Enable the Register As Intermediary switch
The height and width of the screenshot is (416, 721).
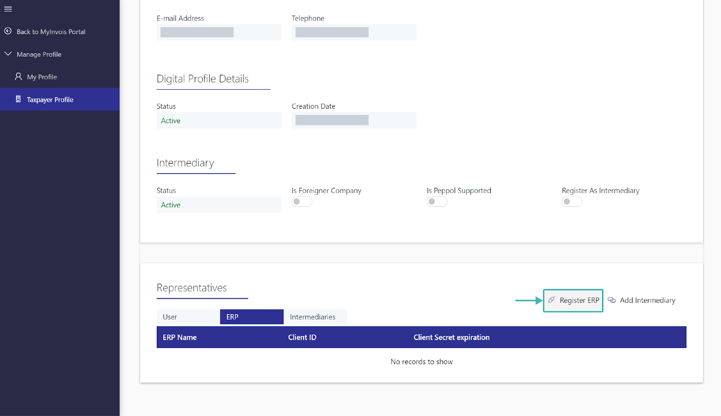tap(572, 201)
